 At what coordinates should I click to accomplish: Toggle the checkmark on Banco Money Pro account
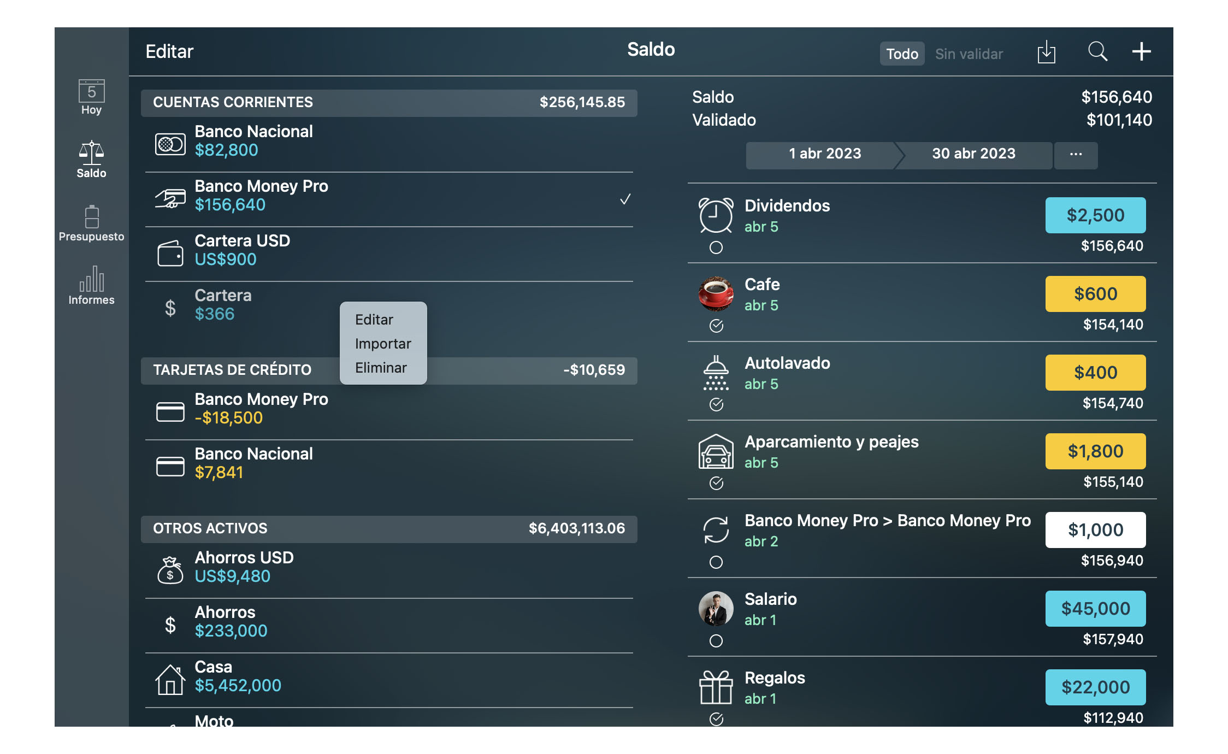click(626, 200)
